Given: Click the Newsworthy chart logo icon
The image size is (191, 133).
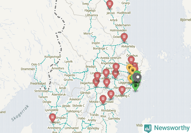Looking at the screenshot, I should (148, 128).
